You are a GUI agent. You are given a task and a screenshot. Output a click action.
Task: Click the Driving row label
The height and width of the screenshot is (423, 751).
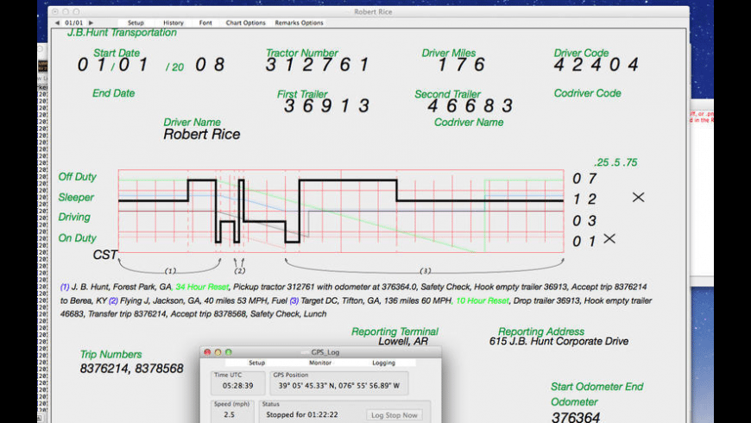74,217
